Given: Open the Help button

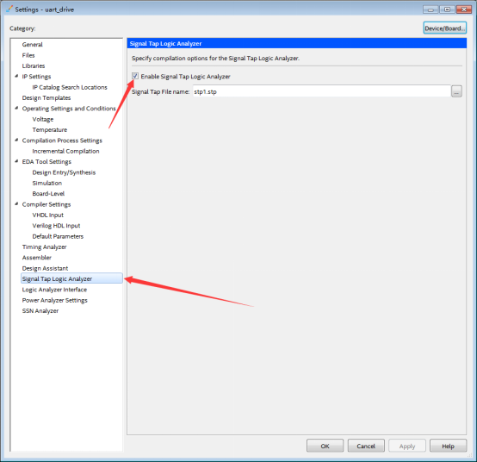Looking at the screenshot, I should [x=448, y=446].
